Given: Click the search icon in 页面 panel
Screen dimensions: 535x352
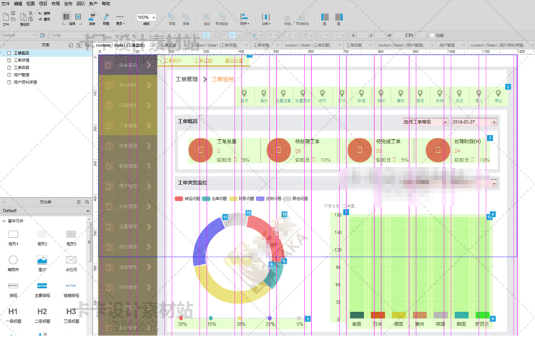Looking at the screenshot, I should [87, 45].
